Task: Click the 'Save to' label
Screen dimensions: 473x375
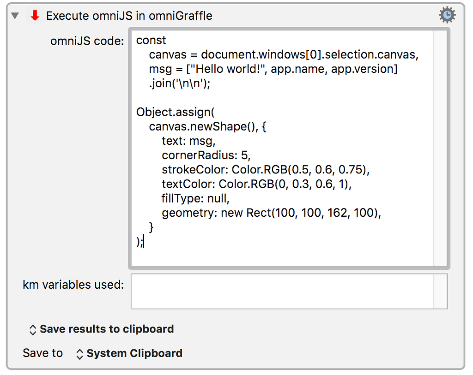Action: (42, 353)
